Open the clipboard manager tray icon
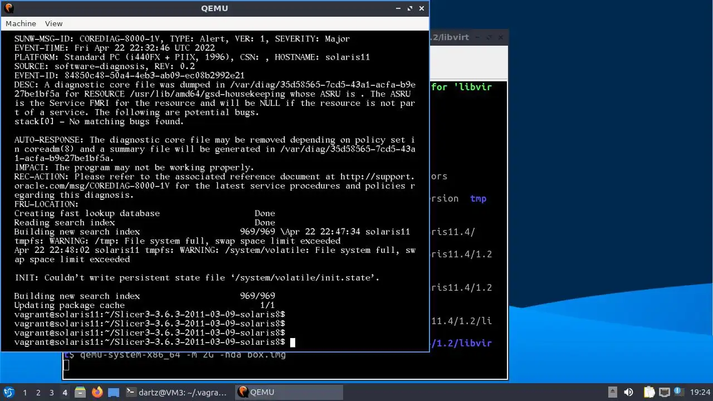The width and height of the screenshot is (713, 401). coord(649,392)
